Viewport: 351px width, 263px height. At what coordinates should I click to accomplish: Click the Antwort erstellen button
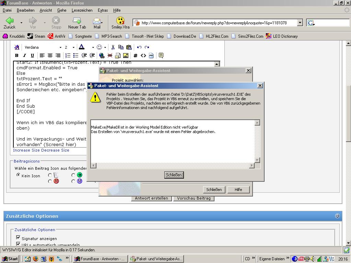[x=151, y=199]
